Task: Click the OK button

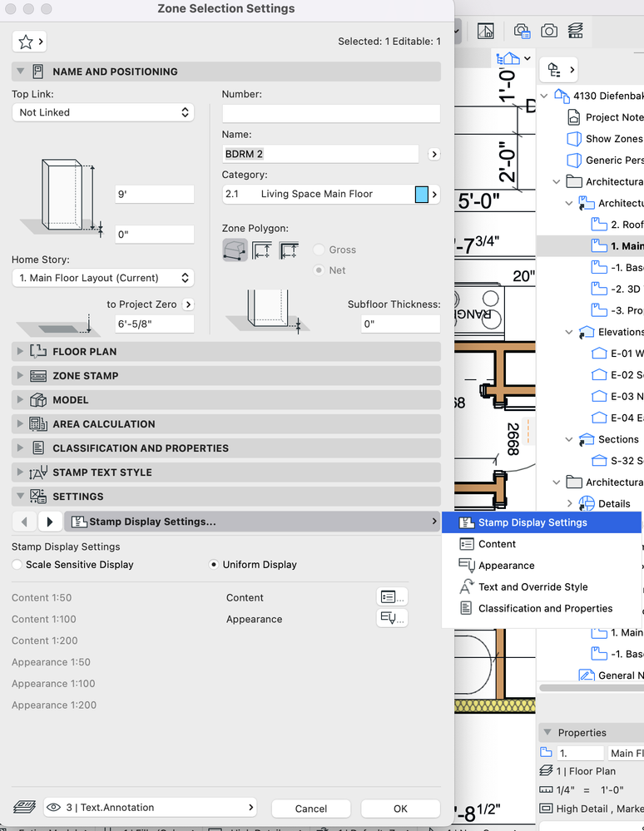Action: point(400,809)
